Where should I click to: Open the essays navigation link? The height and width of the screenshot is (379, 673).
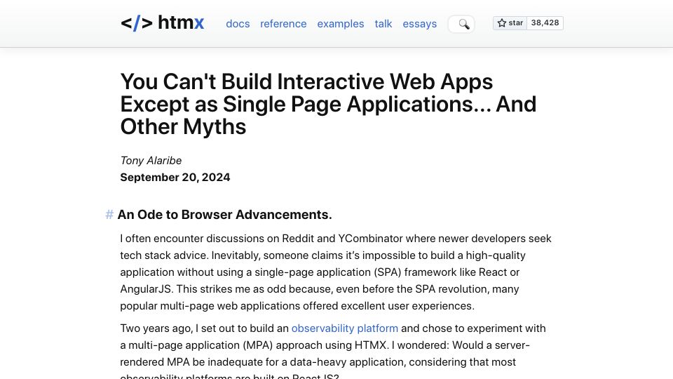pos(419,24)
